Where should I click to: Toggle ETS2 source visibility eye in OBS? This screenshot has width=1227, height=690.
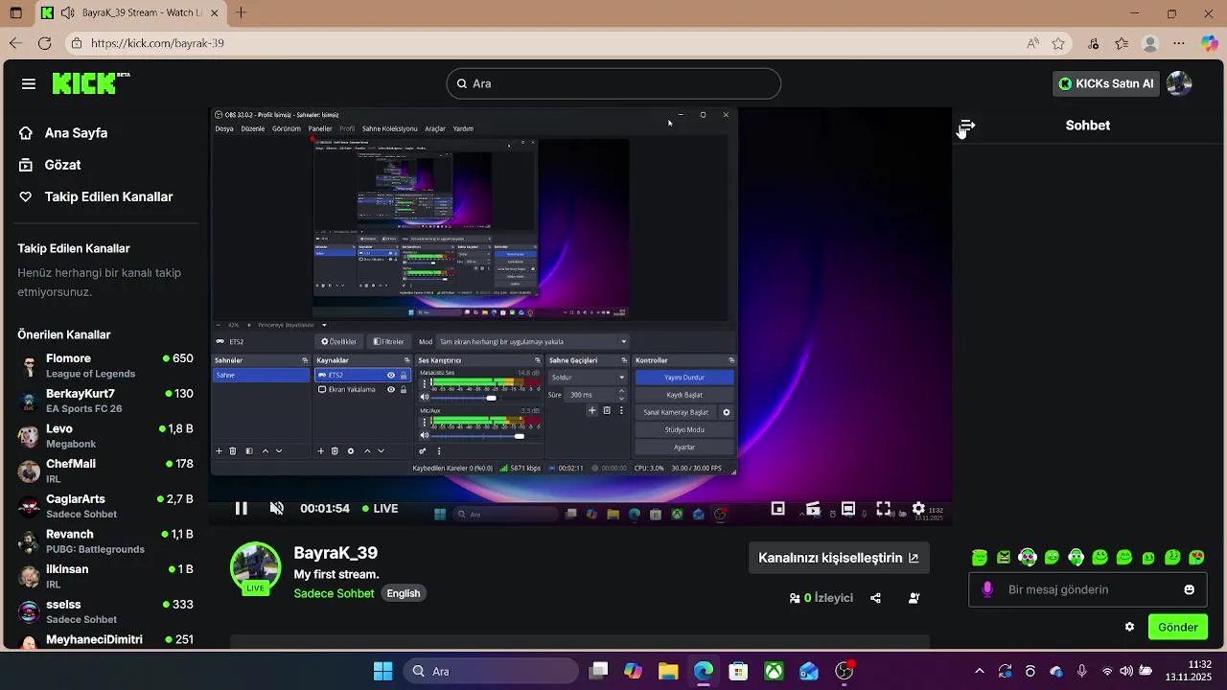pos(391,375)
